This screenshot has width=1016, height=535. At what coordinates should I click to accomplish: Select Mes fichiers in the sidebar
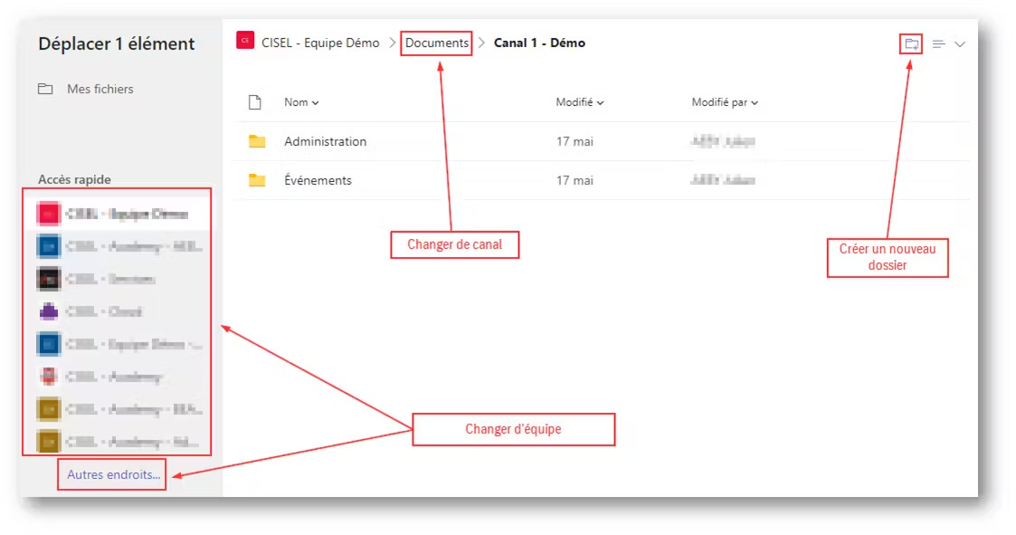point(100,89)
